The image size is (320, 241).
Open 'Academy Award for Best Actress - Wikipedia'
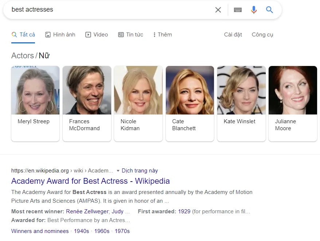90,181
